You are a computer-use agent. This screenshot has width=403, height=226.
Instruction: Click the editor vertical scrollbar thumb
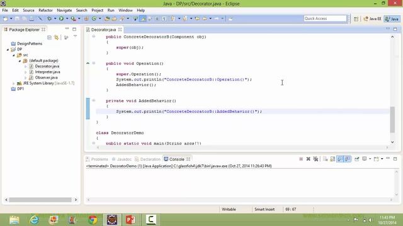click(x=392, y=120)
